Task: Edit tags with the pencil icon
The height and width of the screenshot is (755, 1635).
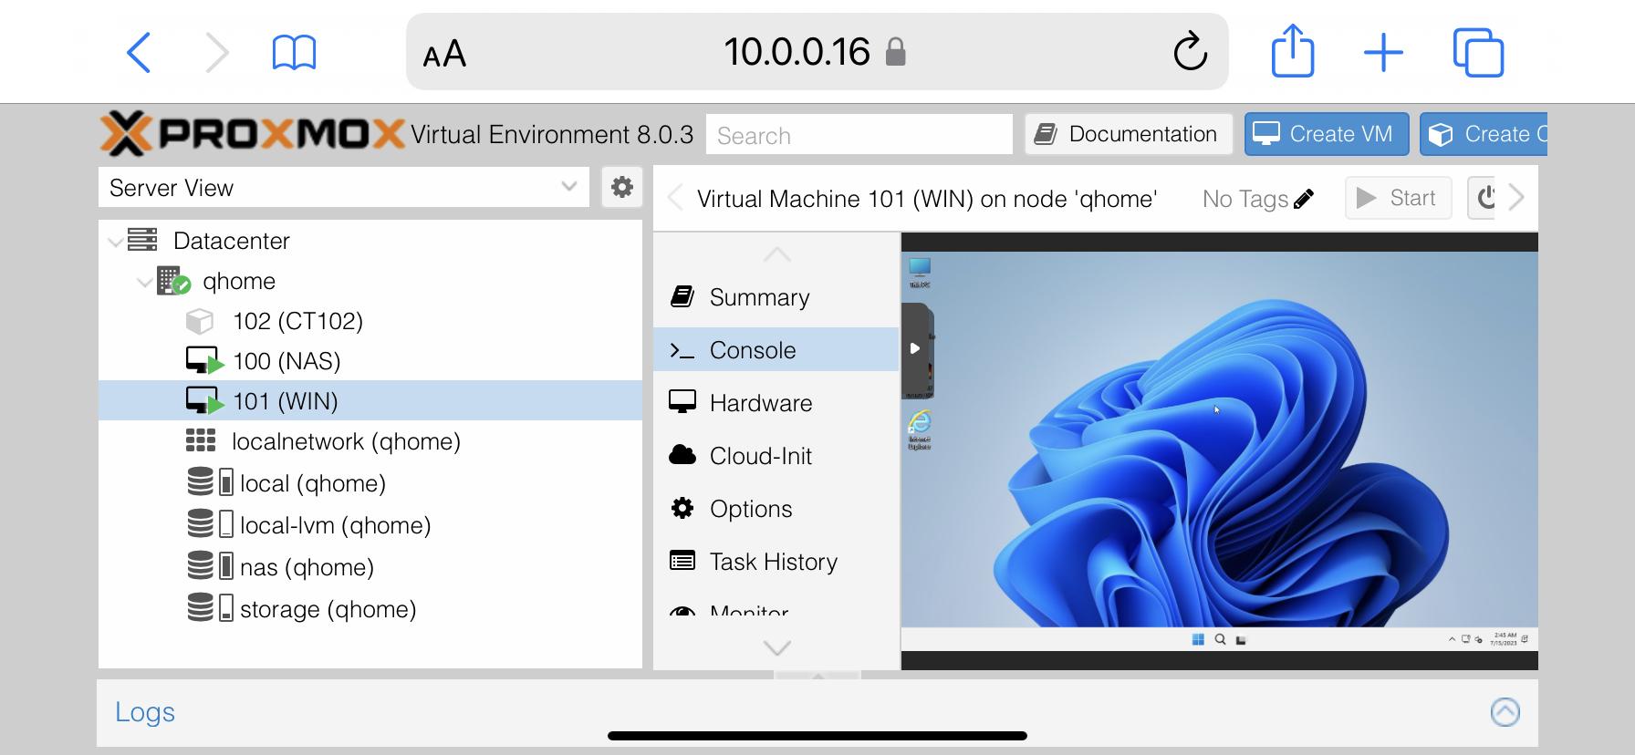Action: tap(1304, 198)
